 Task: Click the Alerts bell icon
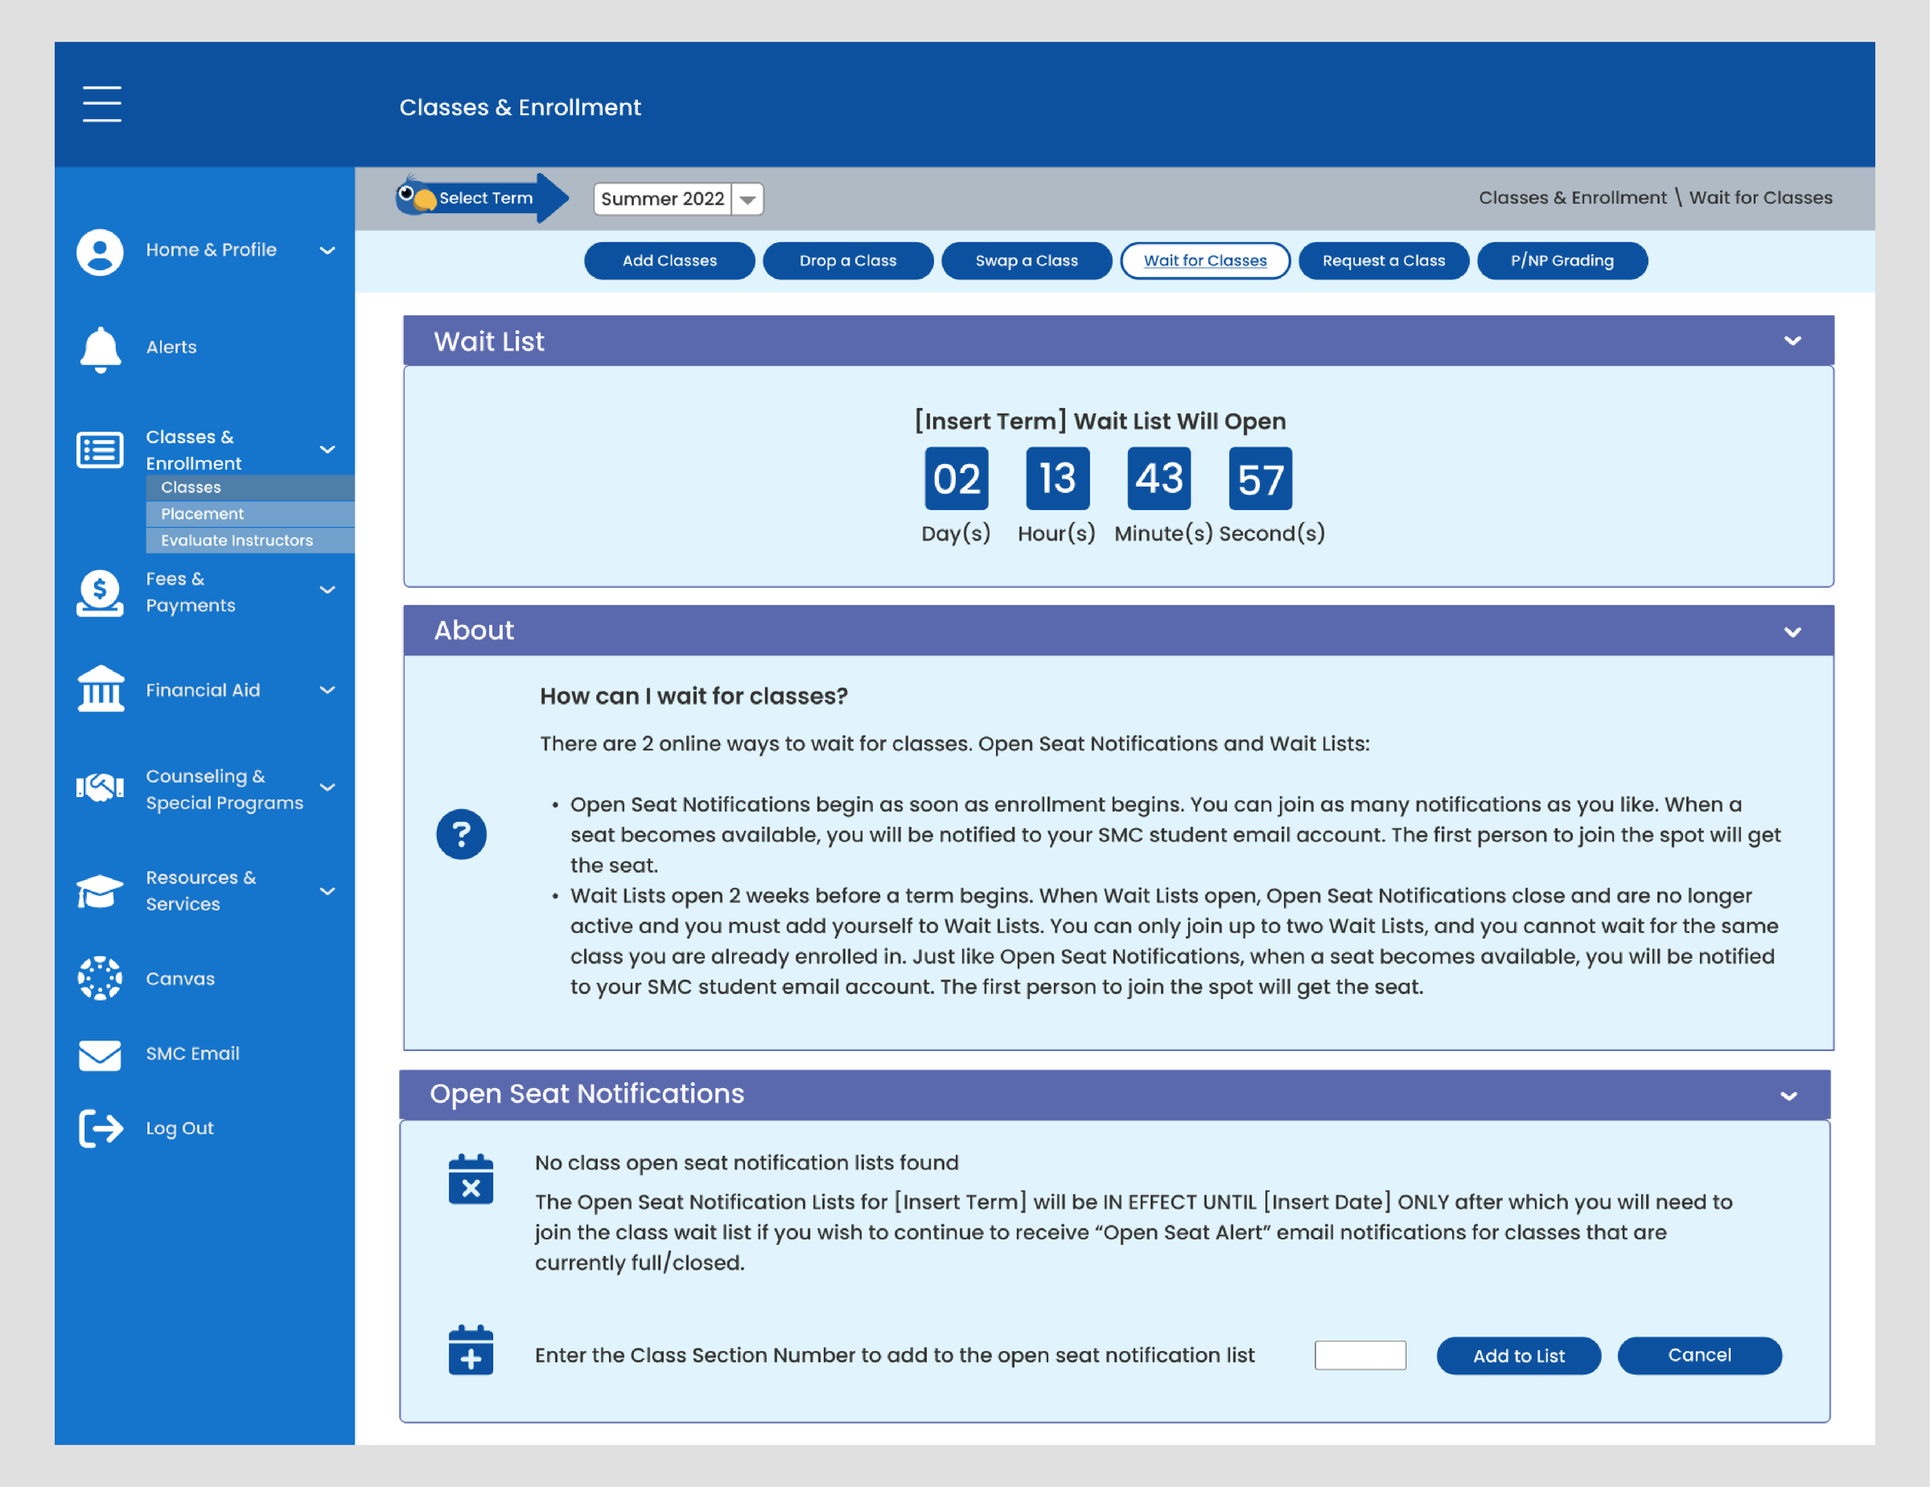coord(100,349)
